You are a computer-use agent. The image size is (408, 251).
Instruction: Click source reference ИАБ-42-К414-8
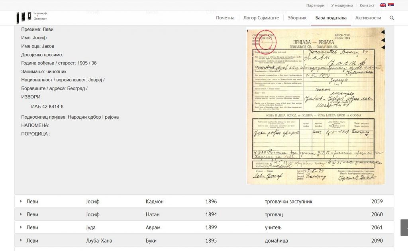pyautogui.click(x=47, y=106)
